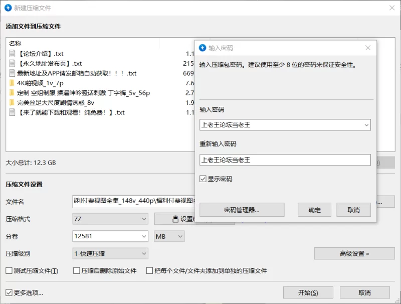The image size is (401, 304).
Task: Close the 新建压缩文件 window
Action: [392, 8]
